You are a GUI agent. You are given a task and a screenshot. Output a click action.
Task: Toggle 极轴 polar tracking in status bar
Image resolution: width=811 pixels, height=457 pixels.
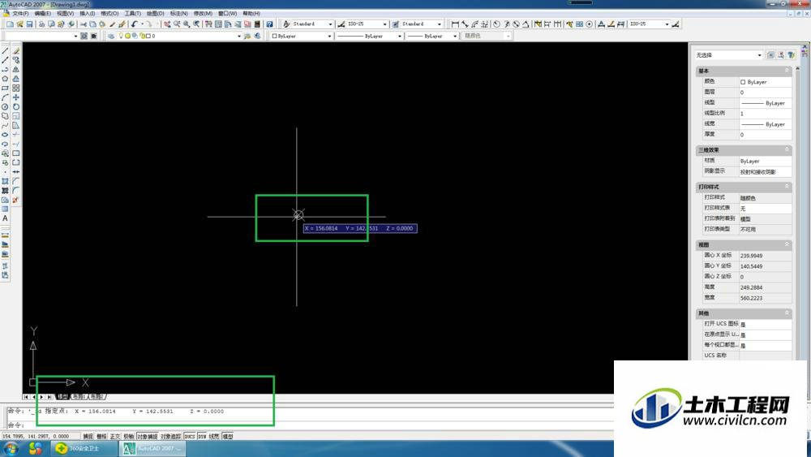(x=129, y=436)
